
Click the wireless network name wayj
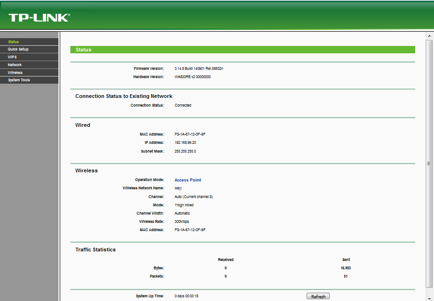tap(177, 188)
